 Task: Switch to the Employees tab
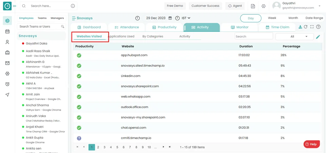(26, 18)
